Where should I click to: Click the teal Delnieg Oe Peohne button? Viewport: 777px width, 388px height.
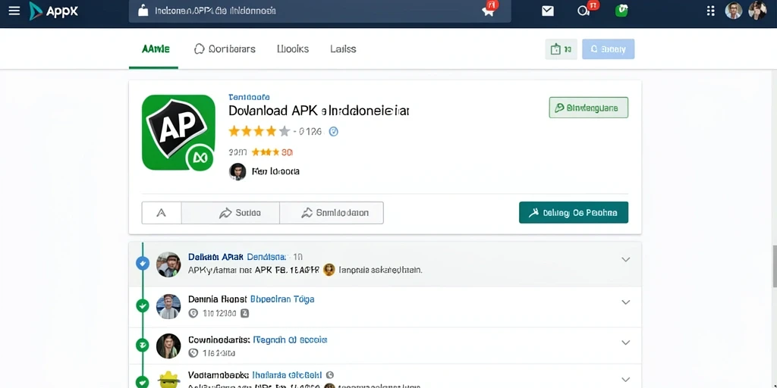[574, 212]
